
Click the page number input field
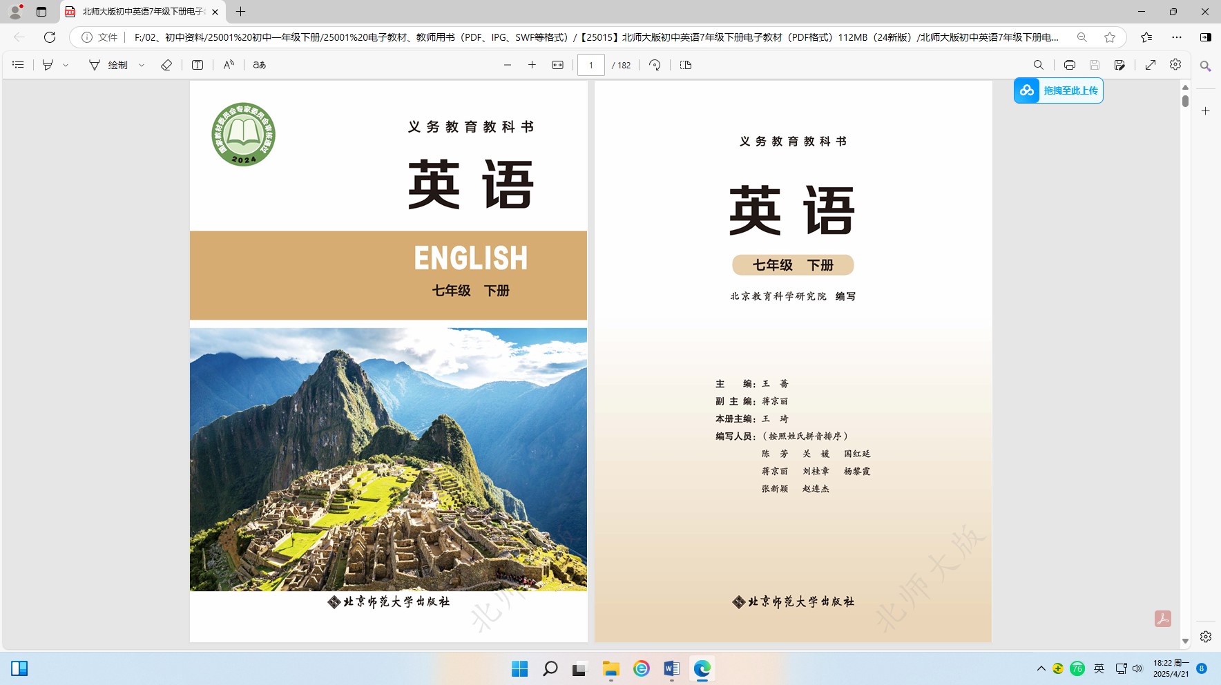(x=591, y=65)
